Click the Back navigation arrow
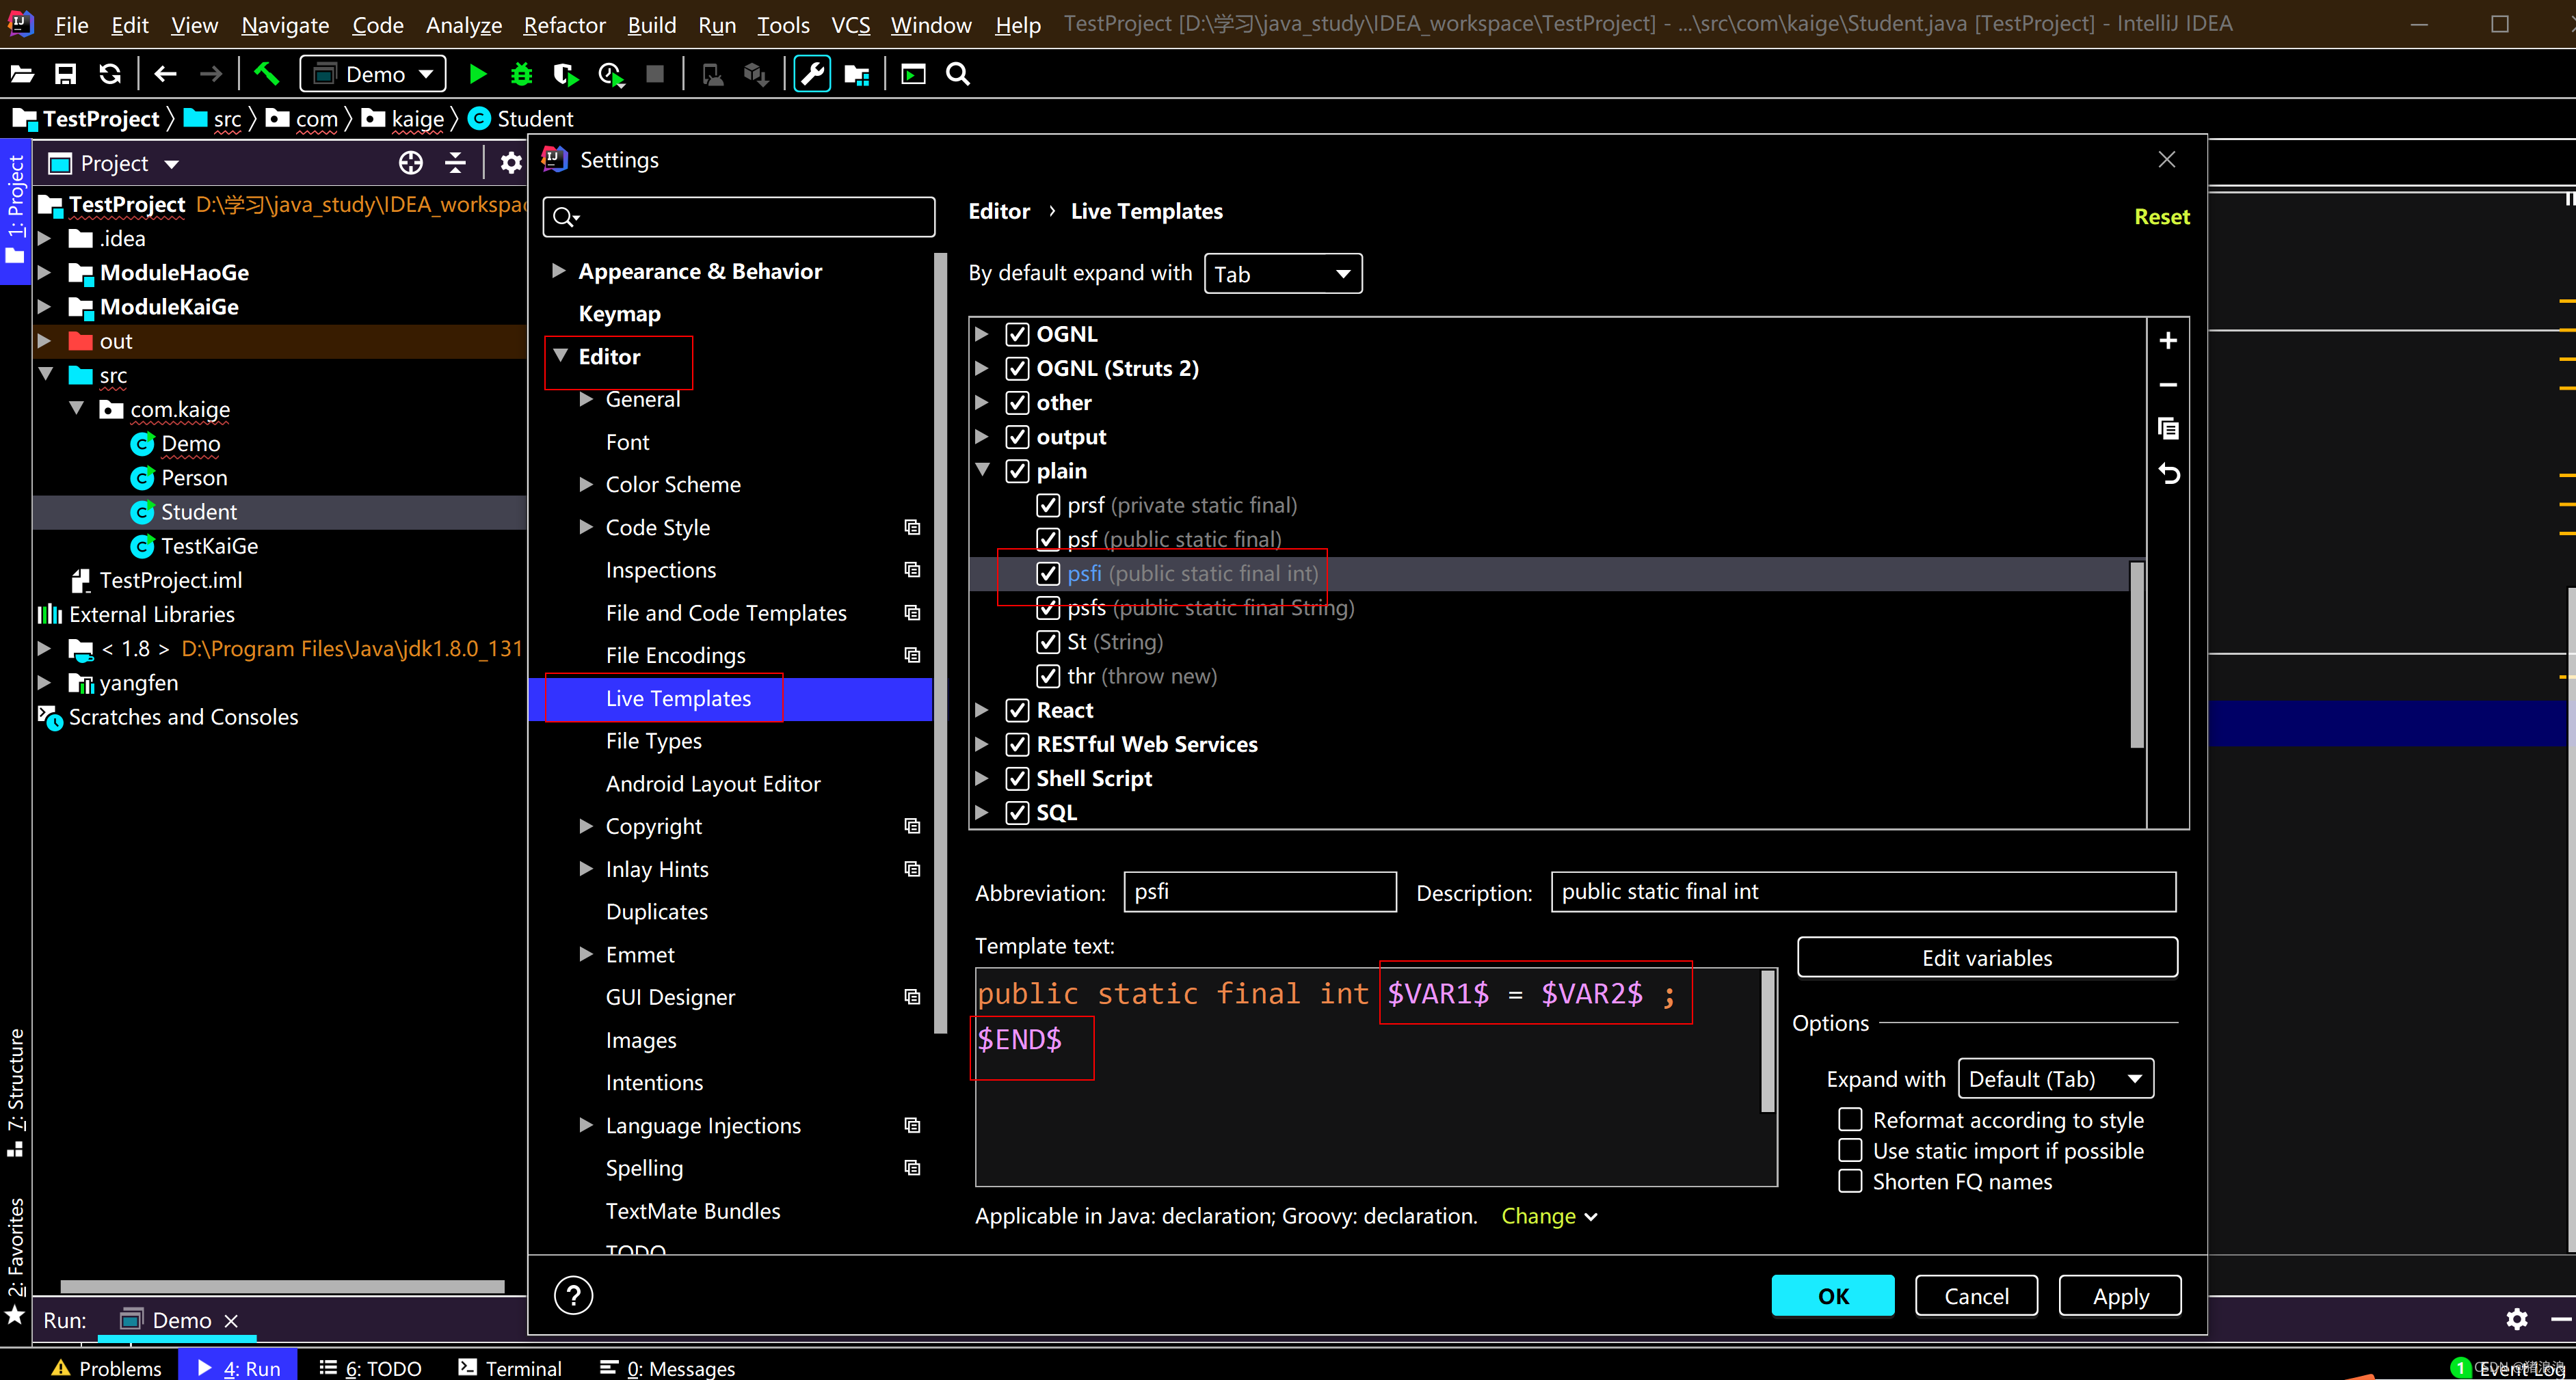Image resolution: width=2576 pixels, height=1380 pixels. 166,74
